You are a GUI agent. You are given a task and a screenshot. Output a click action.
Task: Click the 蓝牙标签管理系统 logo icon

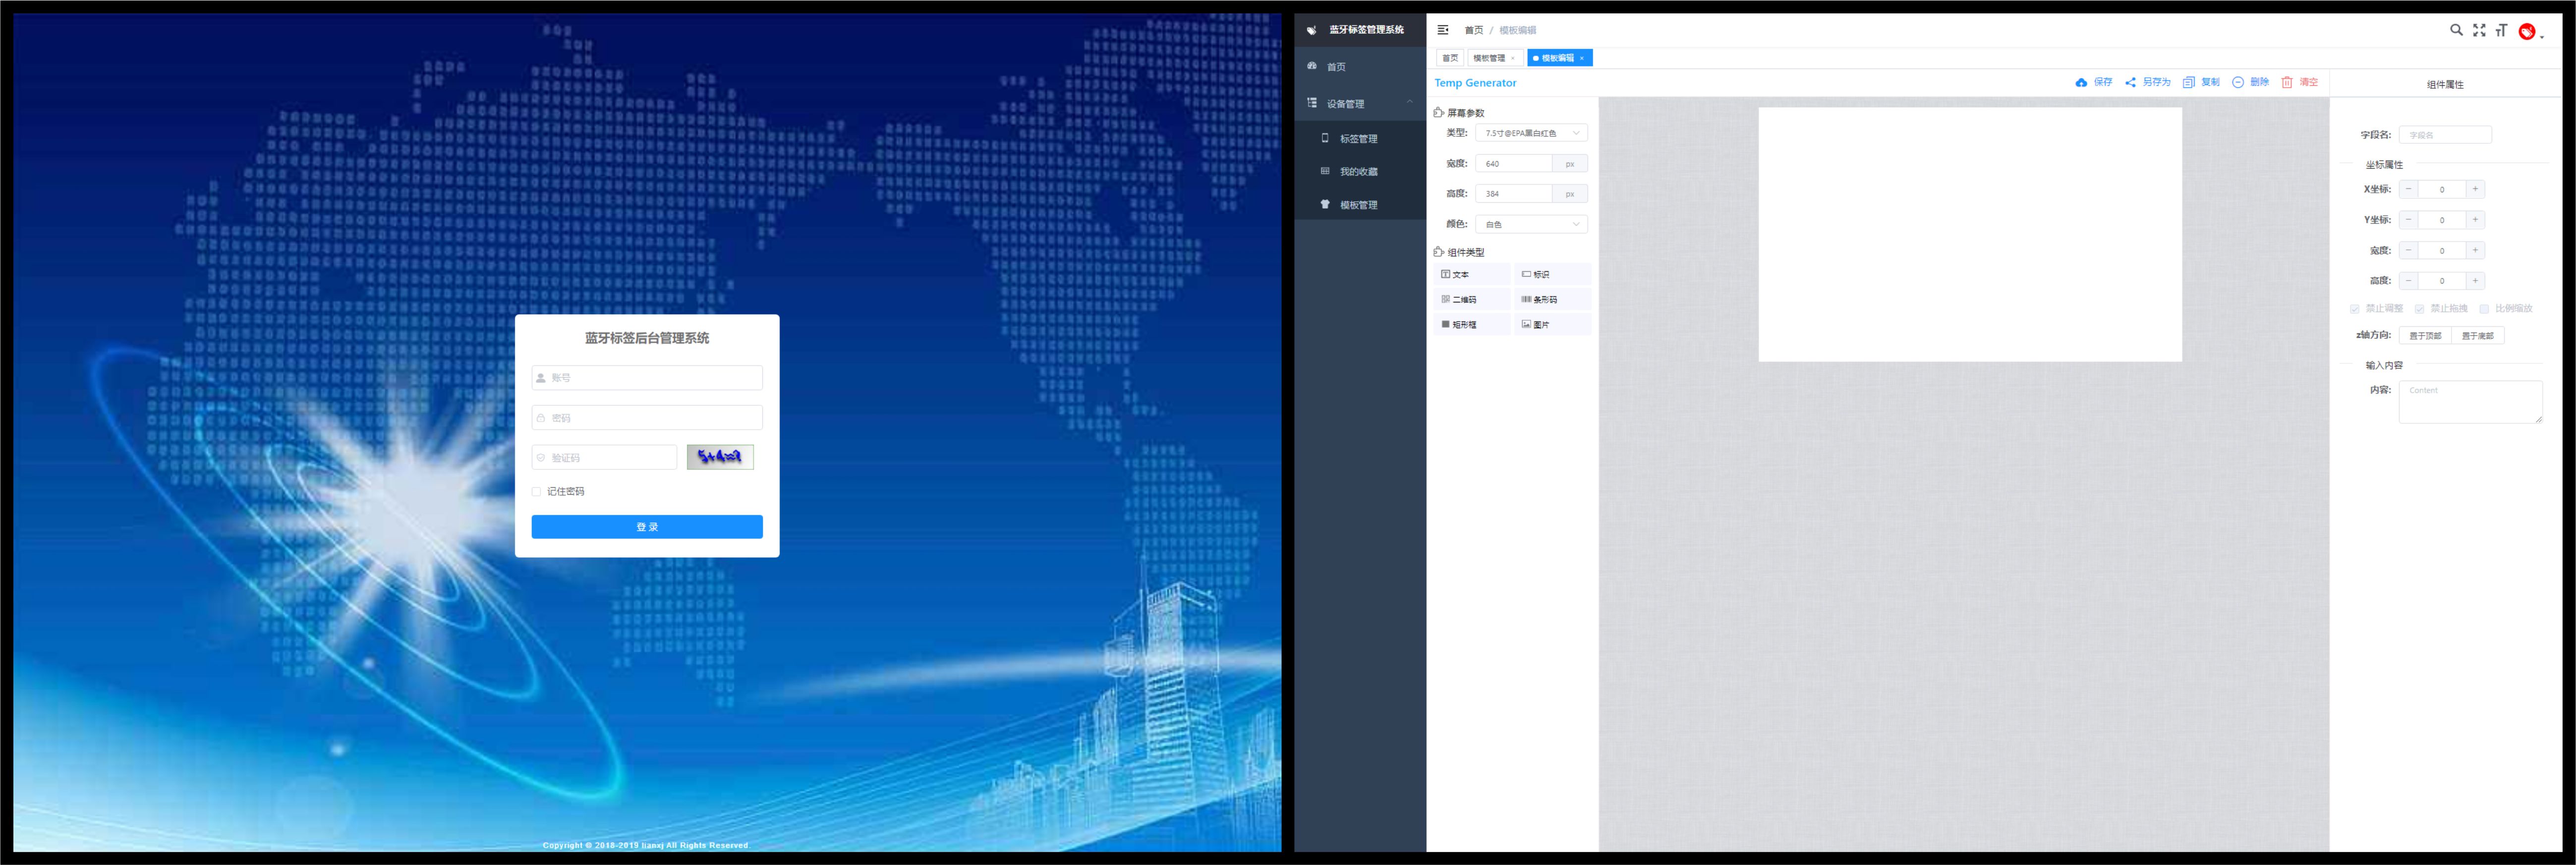(x=1311, y=30)
